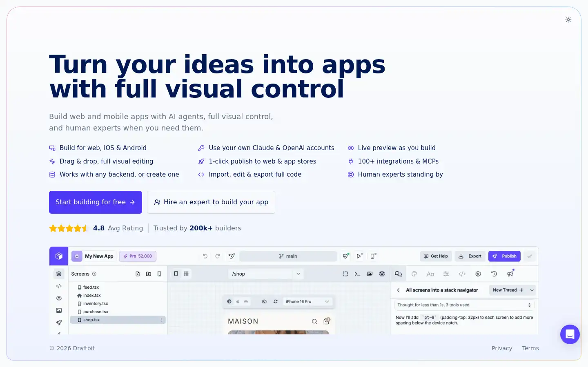
Task: Click the Publish button
Action: 504,256
